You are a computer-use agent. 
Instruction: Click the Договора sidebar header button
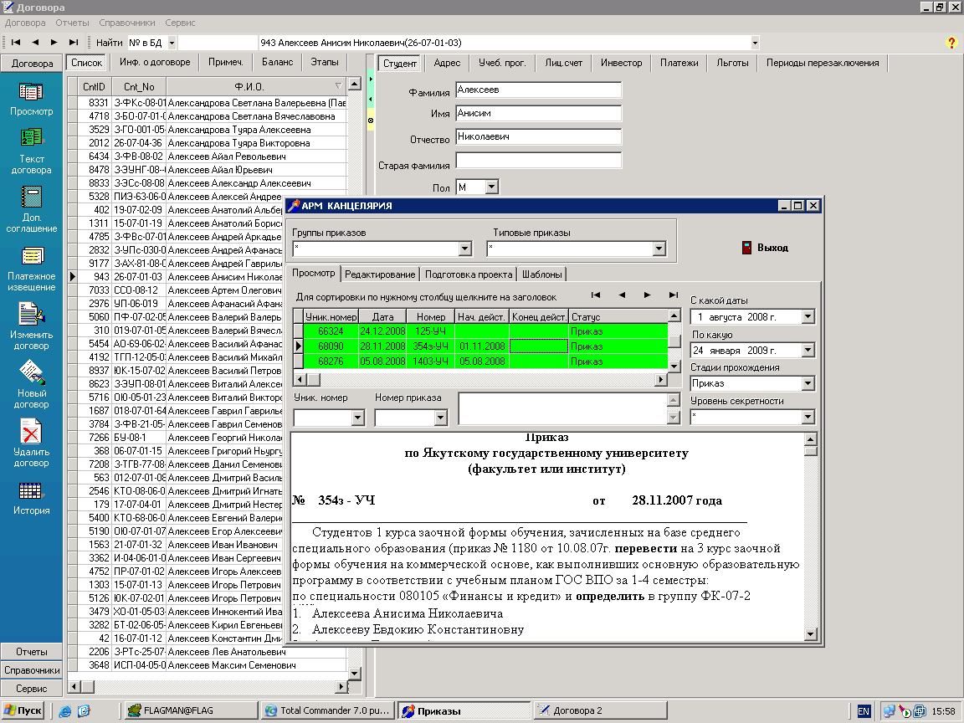(31, 64)
